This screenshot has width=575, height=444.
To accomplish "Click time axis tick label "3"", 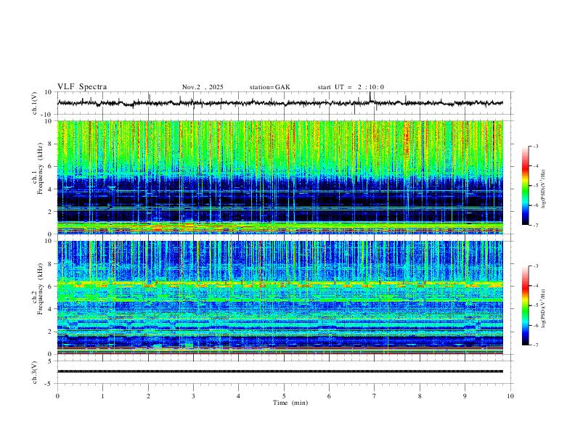I will click(193, 396).
